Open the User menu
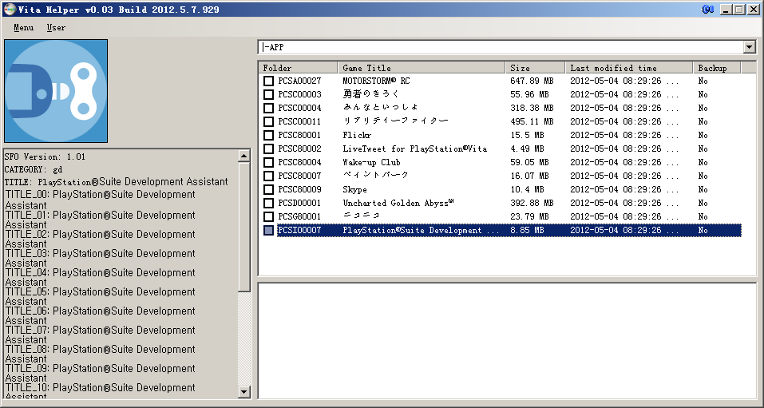Image resolution: width=764 pixels, height=408 pixels. click(x=56, y=28)
